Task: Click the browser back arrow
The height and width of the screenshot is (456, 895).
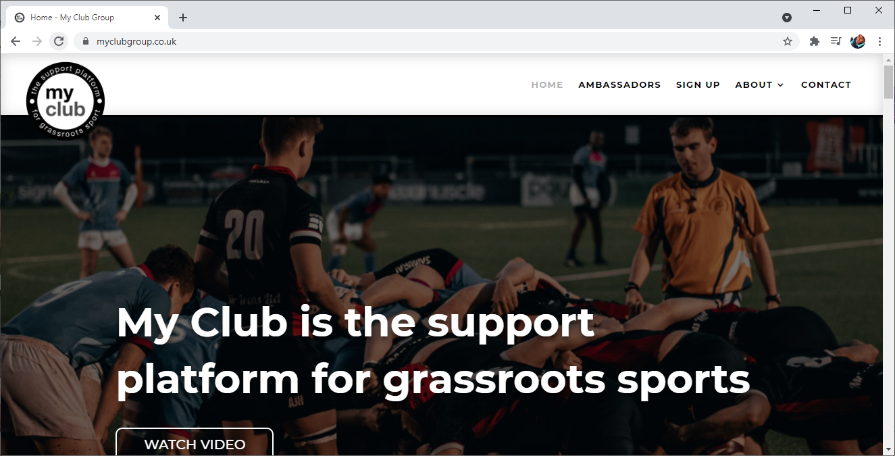Action: pyautogui.click(x=16, y=41)
